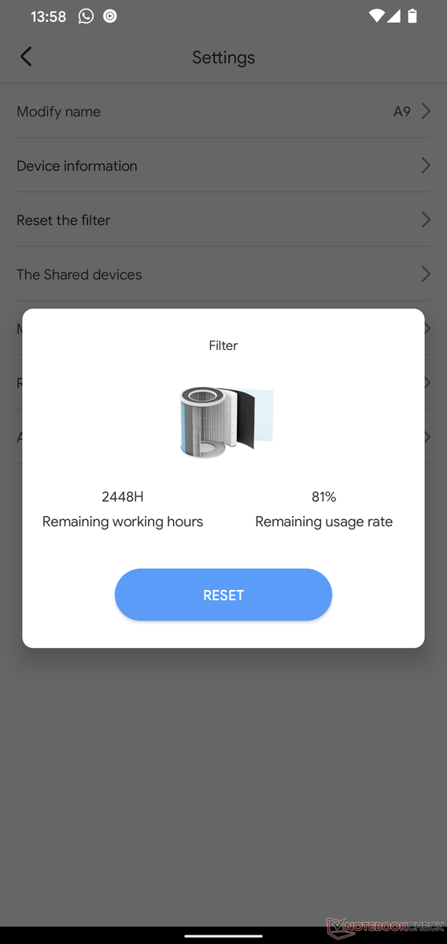
Task: Tap the Wi-Fi status icon
Action: [x=376, y=16]
